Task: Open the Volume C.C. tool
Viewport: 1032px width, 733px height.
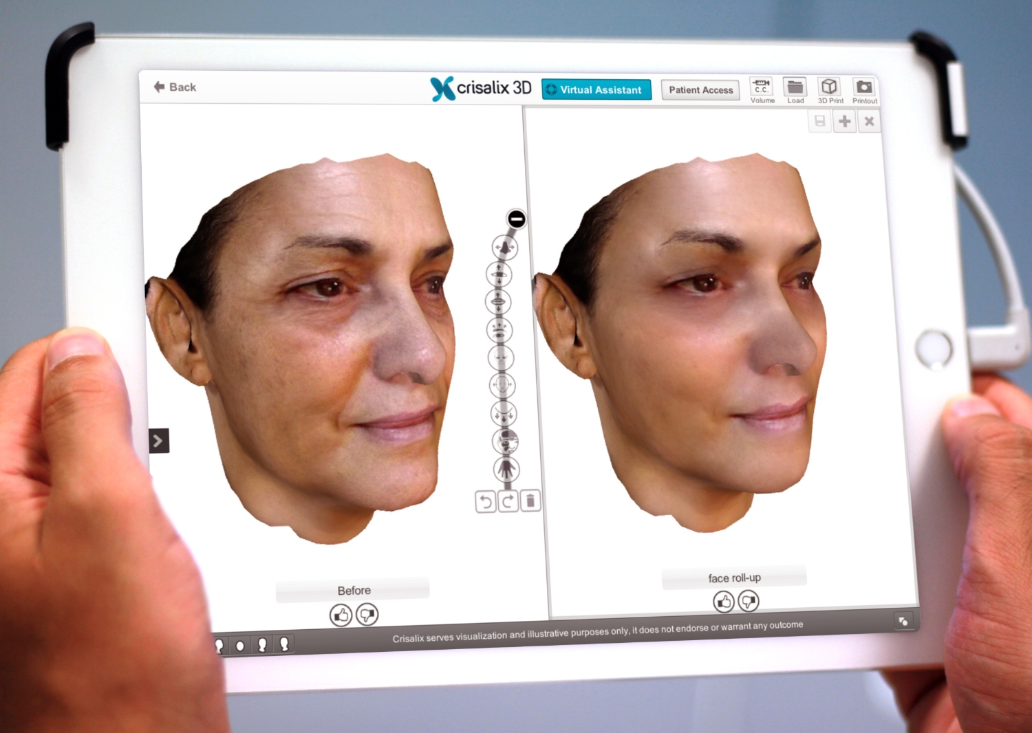Action: point(762,90)
